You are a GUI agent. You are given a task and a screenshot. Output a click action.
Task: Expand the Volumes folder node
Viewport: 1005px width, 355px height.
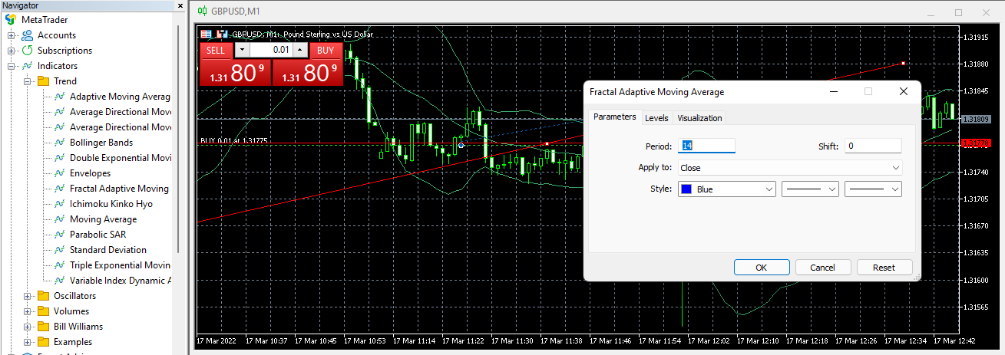click(27, 311)
